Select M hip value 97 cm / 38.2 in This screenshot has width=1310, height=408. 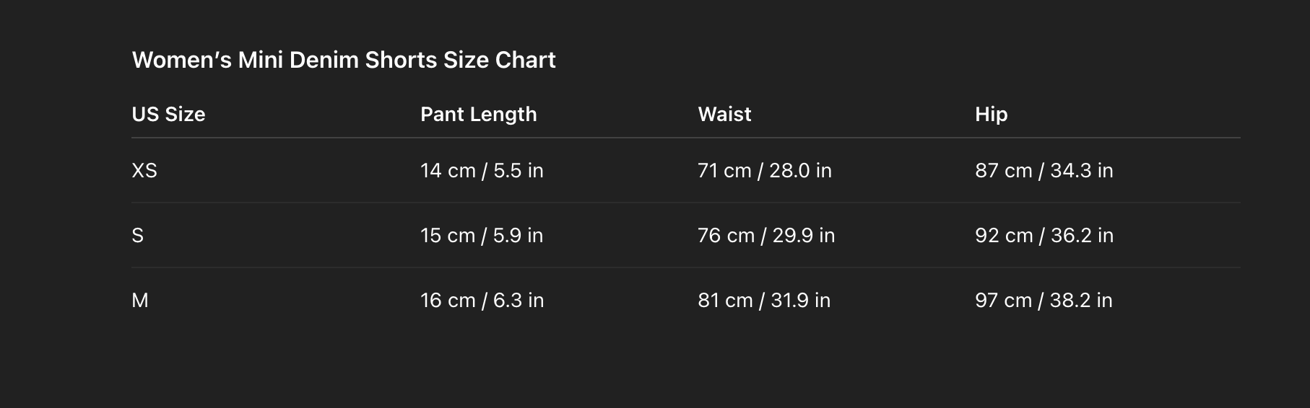(x=1044, y=300)
